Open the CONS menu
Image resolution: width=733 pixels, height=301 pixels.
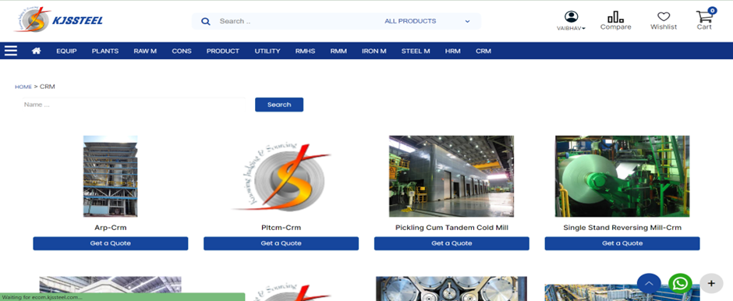tap(182, 51)
